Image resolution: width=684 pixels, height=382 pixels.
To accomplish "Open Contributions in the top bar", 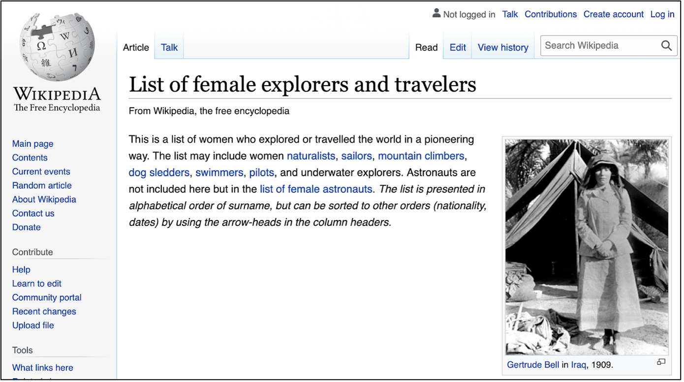I will (x=550, y=14).
